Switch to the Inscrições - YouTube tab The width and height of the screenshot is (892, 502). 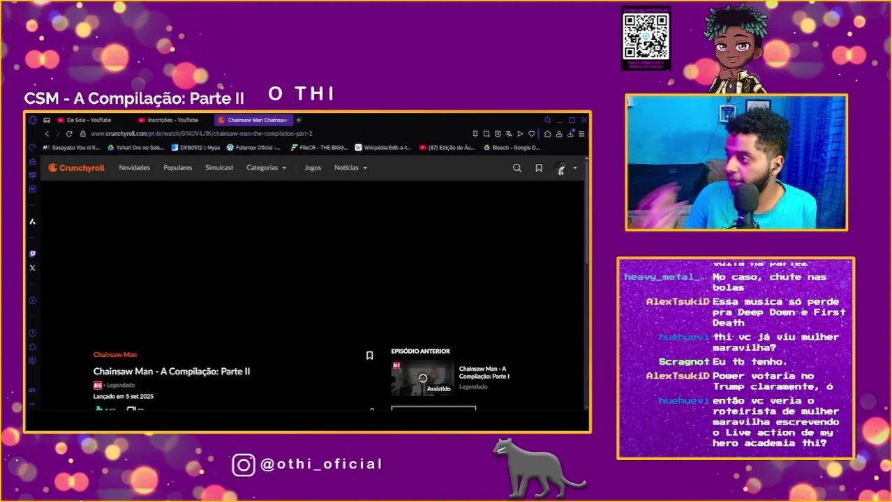point(168,120)
